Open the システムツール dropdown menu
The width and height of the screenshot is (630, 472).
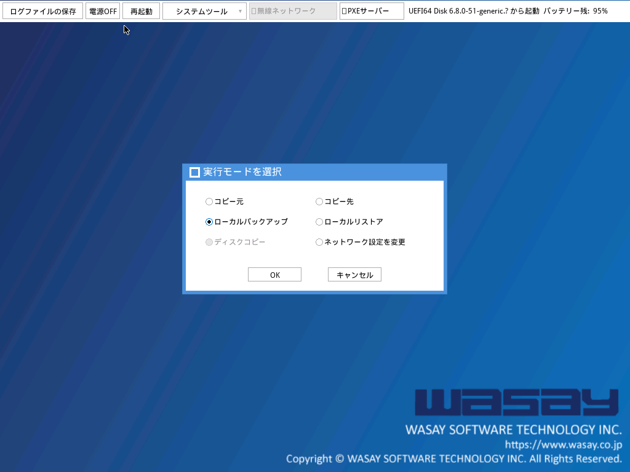click(202, 11)
